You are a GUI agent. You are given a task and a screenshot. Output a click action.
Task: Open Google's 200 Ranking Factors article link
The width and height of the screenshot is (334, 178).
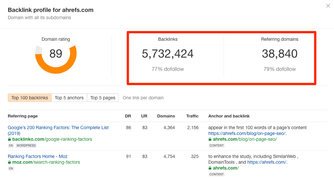pos(58,128)
